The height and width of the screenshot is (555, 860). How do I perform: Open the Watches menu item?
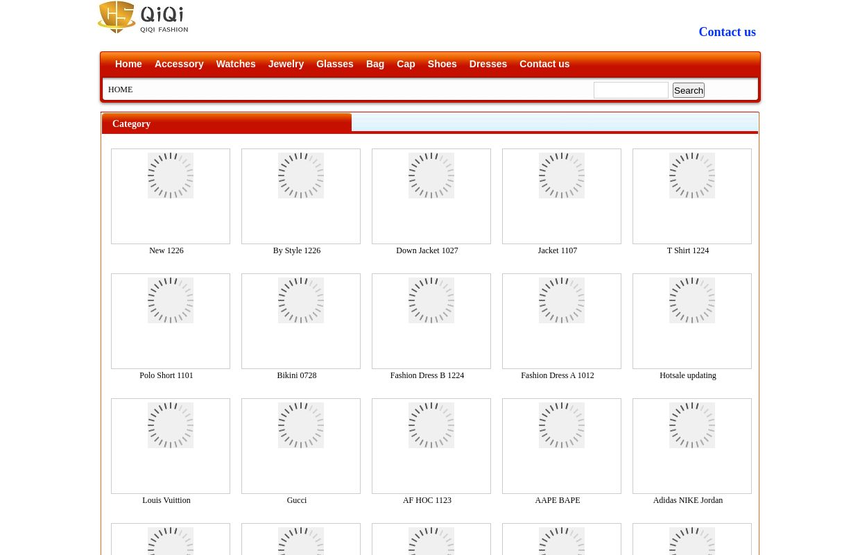tap(236, 64)
